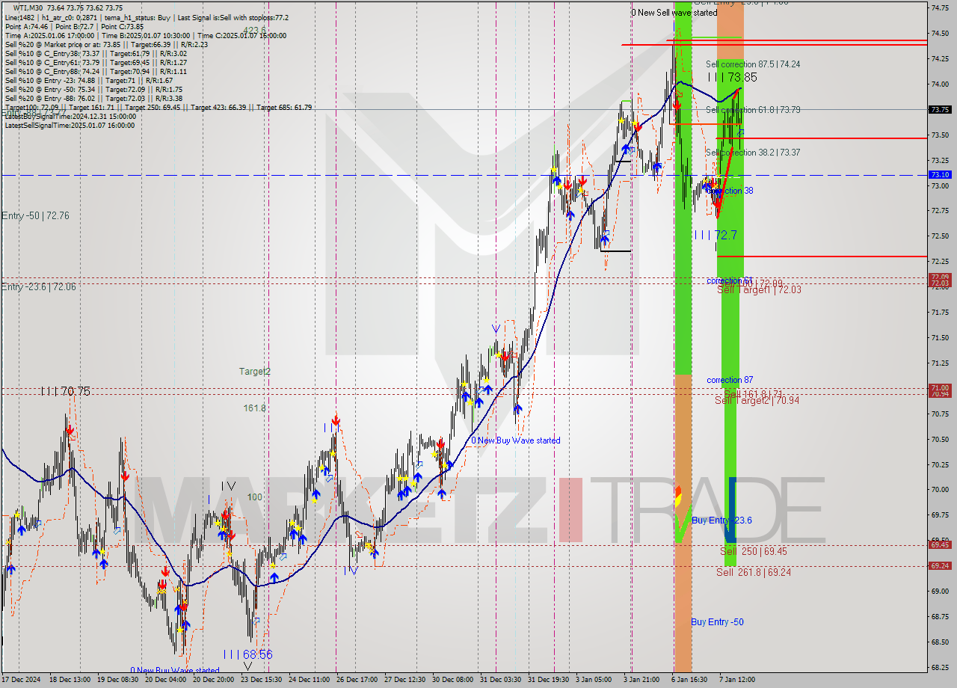The width and height of the screenshot is (957, 688).
Task: Select the 19 Dec 08:30 time label
Action: (x=118, y=680)
